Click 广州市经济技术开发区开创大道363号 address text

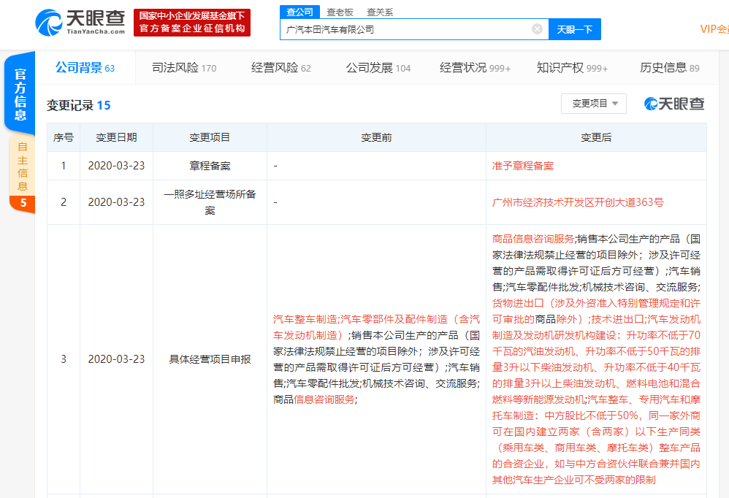click(578, 202)
